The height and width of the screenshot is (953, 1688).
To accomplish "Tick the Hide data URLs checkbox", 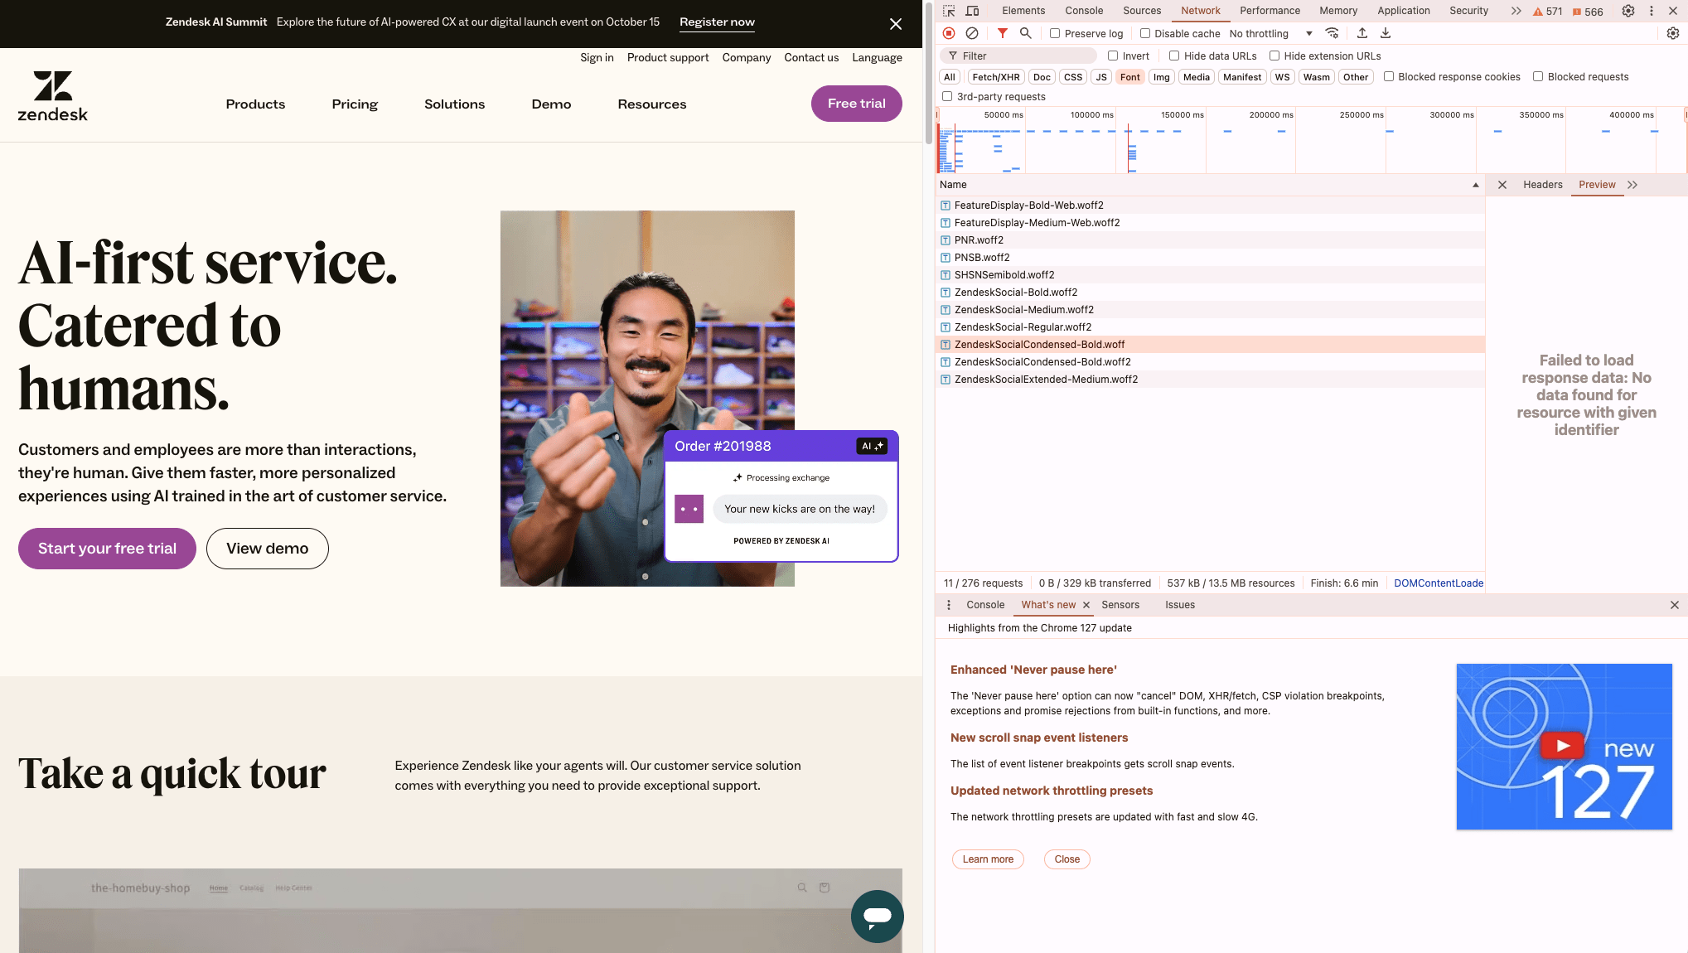I will [x=1174, y=56].
